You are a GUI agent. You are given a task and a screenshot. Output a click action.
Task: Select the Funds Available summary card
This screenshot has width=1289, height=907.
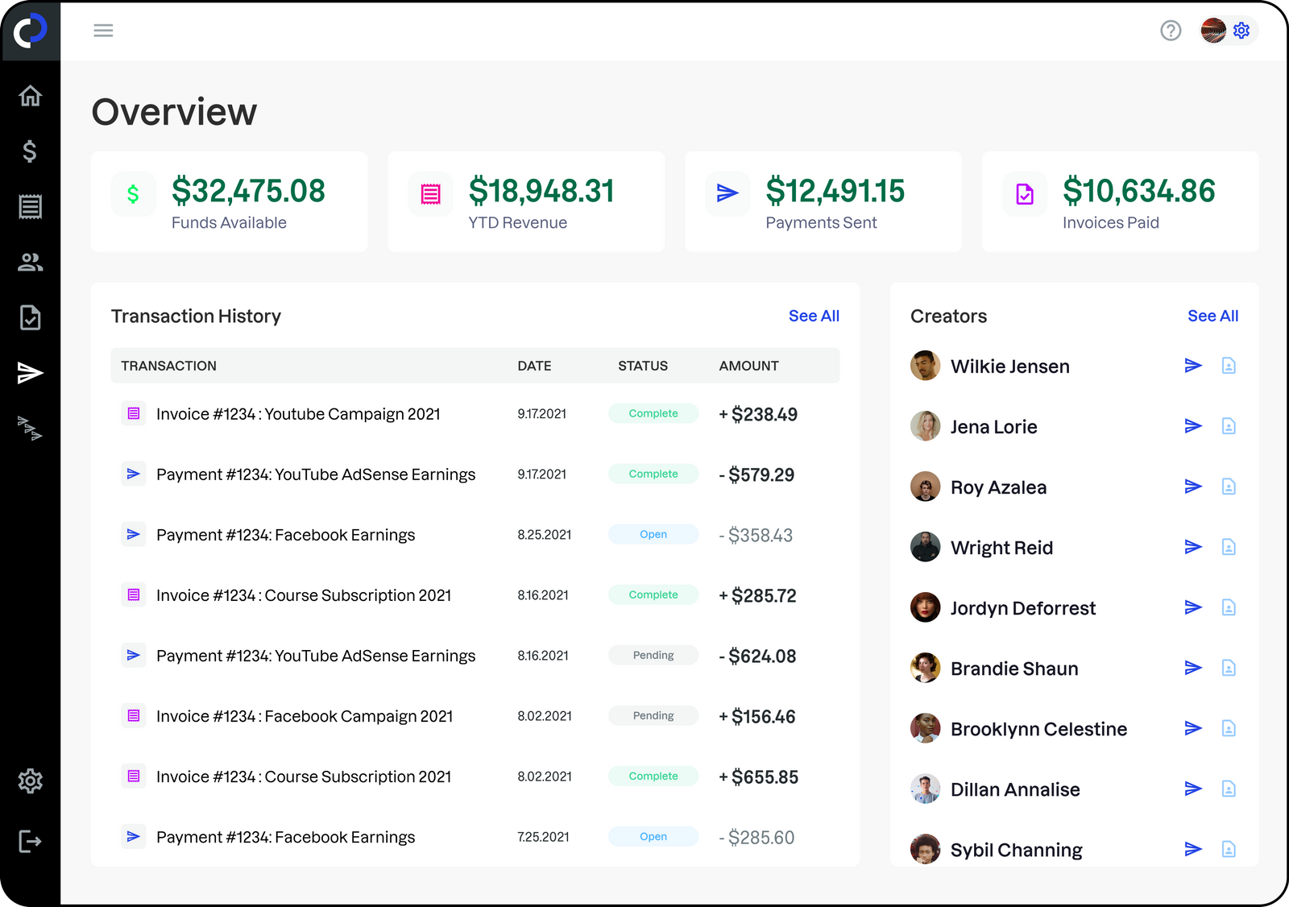[x=230, y=201]
